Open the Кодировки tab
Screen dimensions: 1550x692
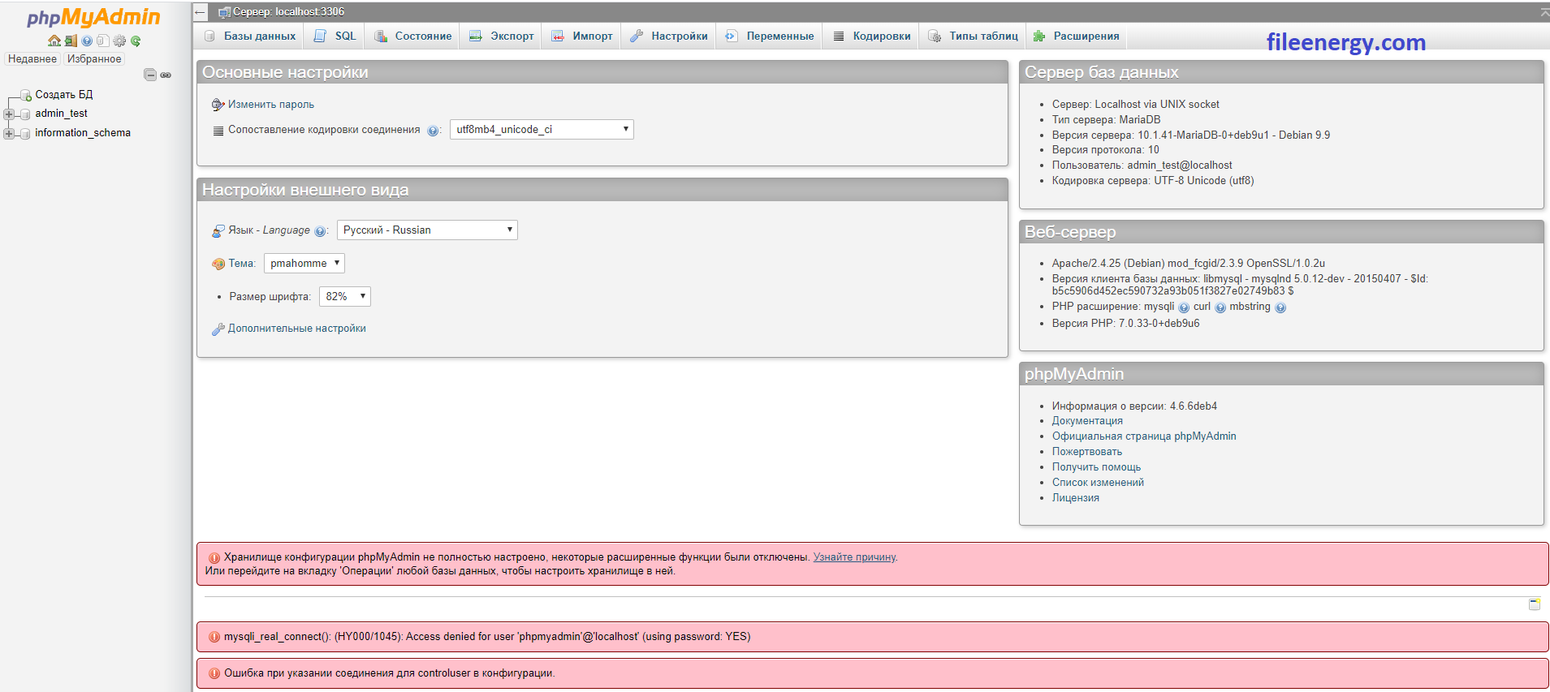871,37
